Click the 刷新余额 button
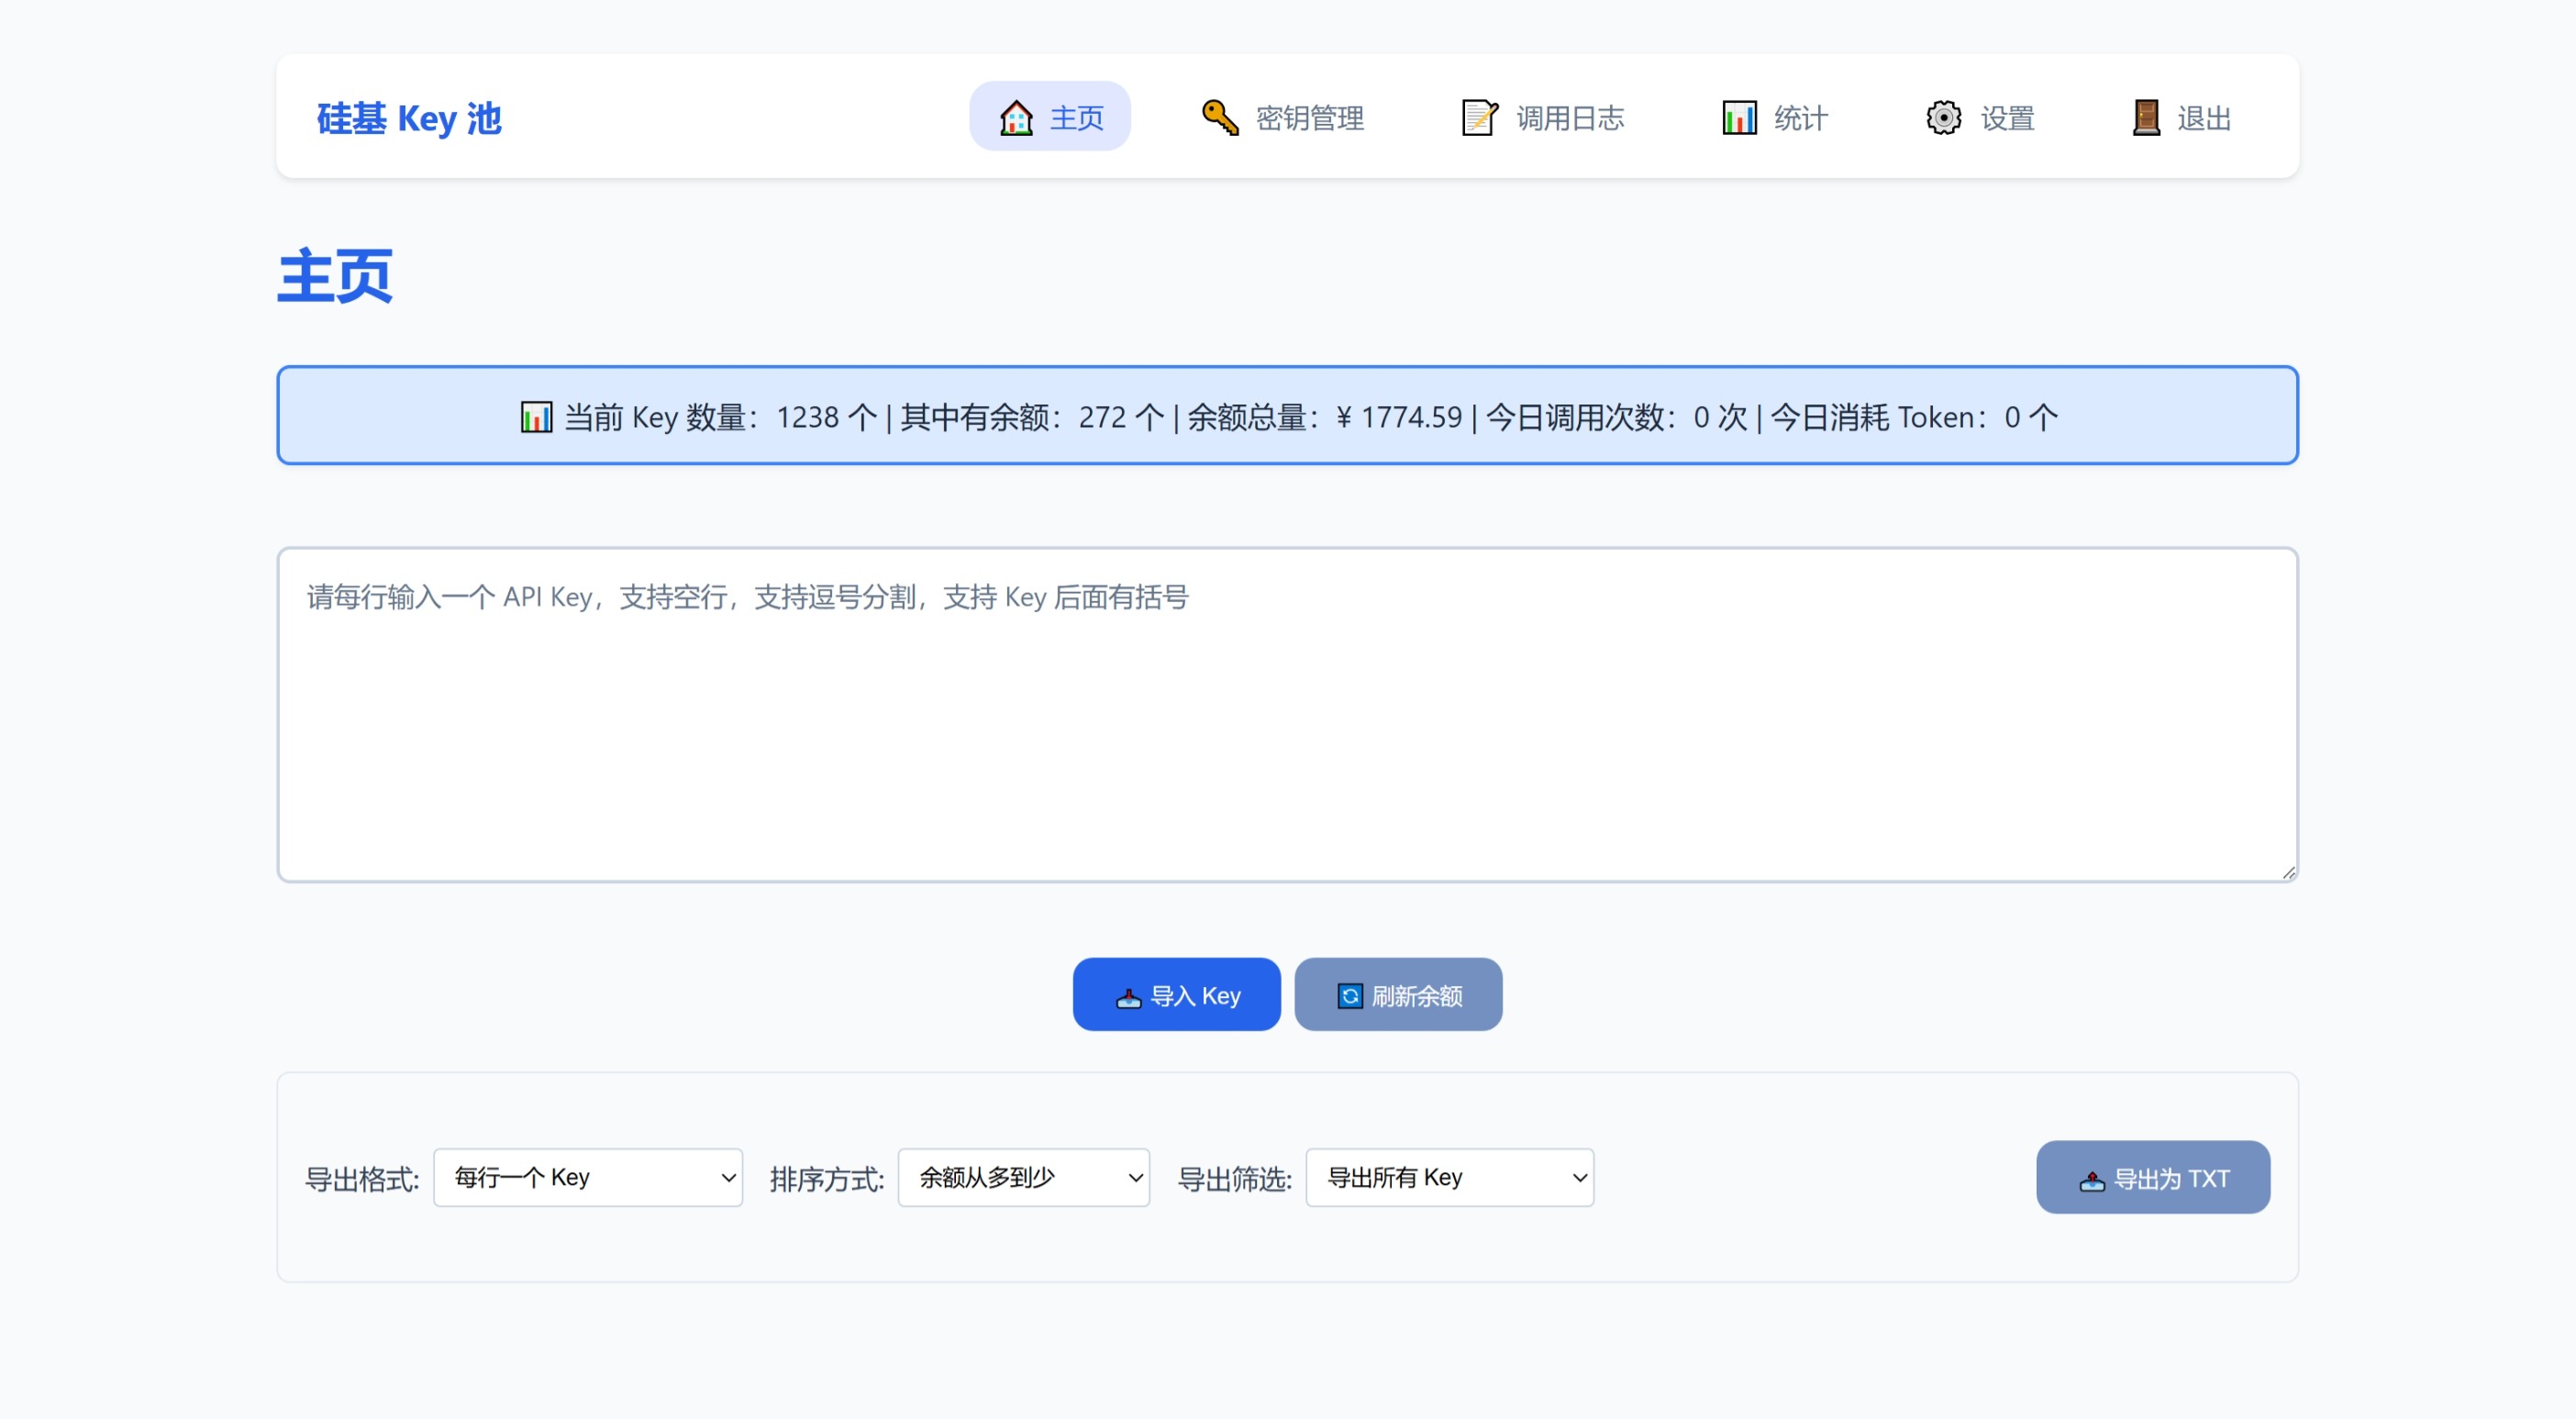The height and width of the screenshot is (1419, 2576). (1398, 994)
